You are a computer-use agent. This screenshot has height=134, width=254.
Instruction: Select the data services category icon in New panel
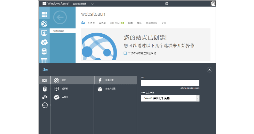[44, 89]
